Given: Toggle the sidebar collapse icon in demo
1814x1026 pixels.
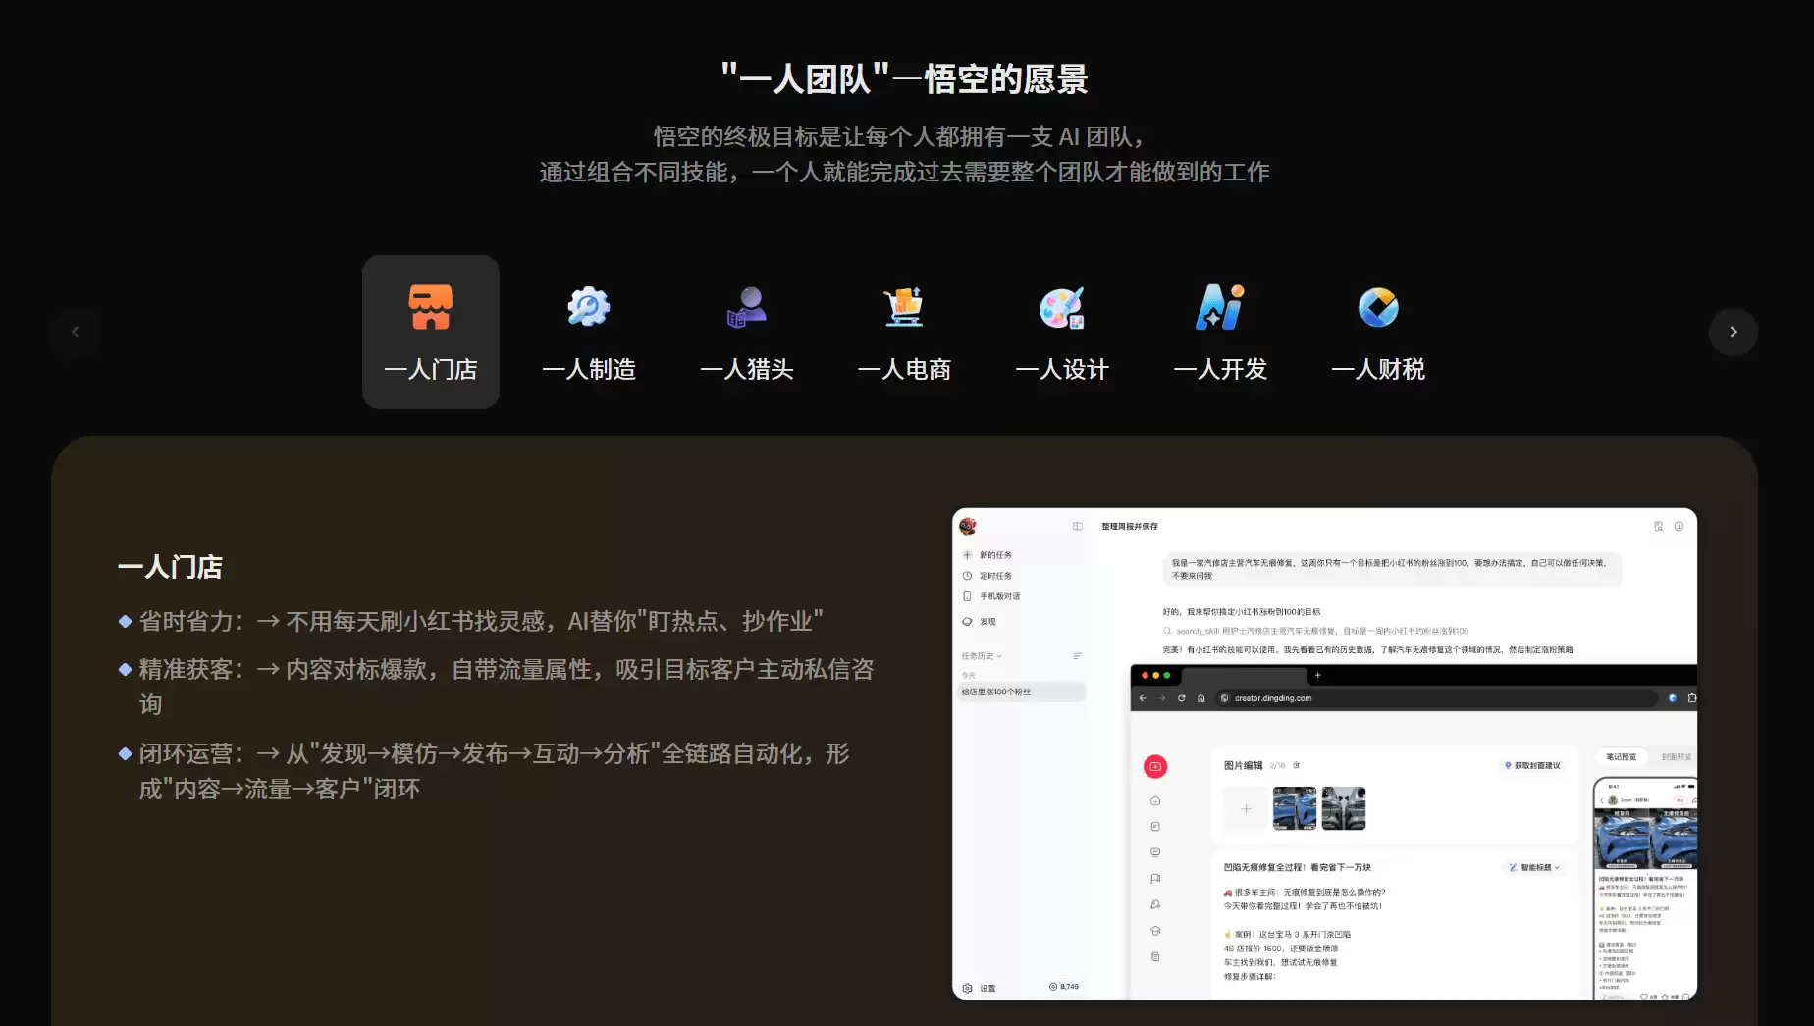Looking at the screenshot, I should (1077, 527).
